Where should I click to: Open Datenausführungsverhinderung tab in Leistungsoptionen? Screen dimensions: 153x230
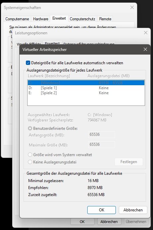click(x=89, y=44)
